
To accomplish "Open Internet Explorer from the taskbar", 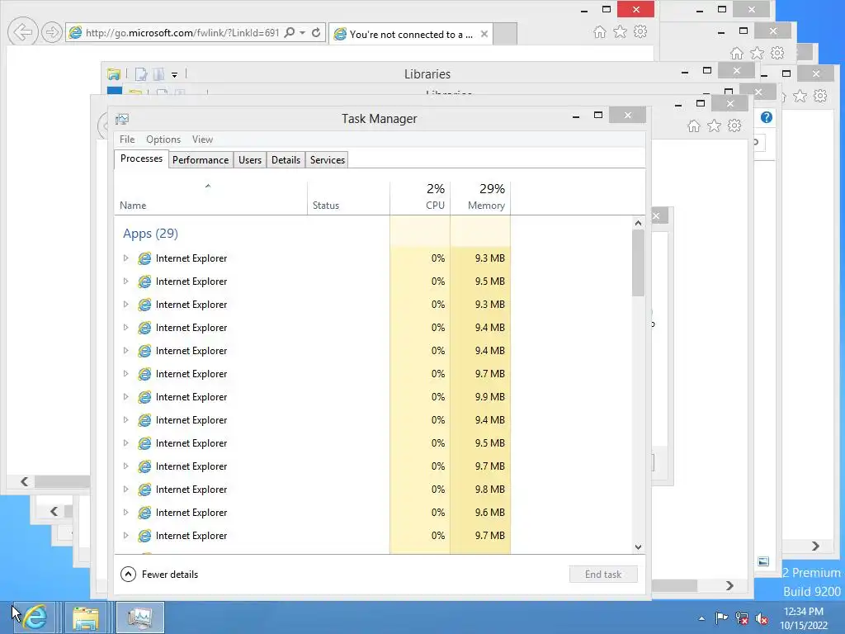I will coord(35,617).
